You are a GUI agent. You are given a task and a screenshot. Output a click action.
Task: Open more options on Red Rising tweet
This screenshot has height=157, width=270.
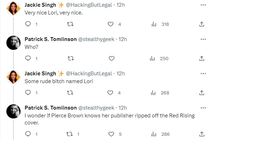[203, 108]
